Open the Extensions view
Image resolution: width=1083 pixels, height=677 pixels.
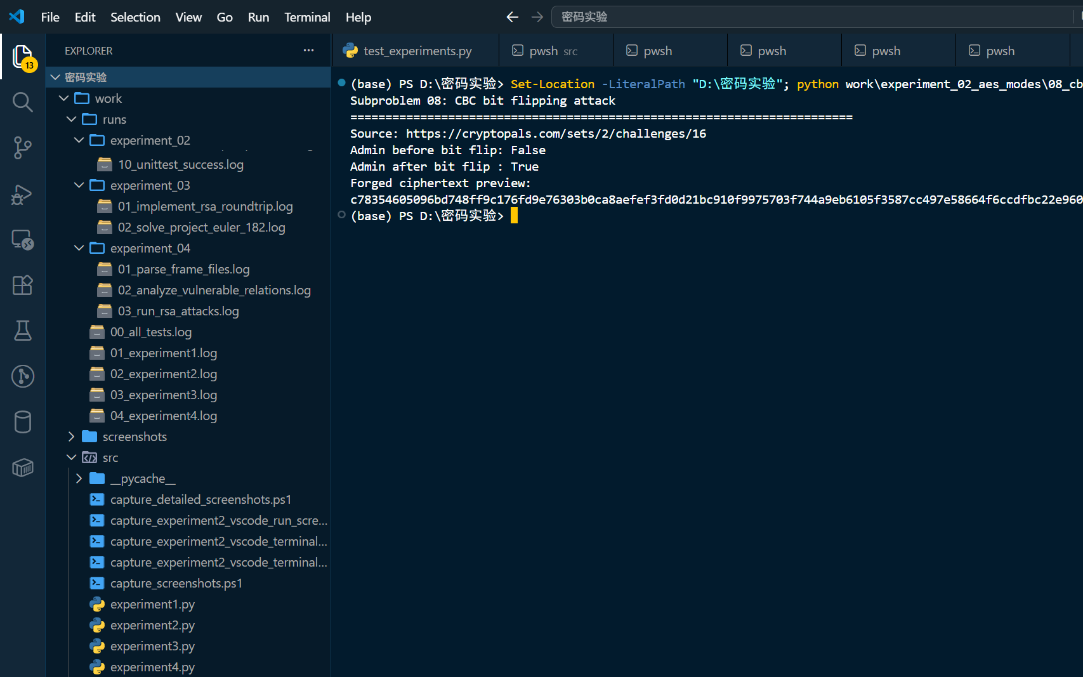(x=23, y=285)
